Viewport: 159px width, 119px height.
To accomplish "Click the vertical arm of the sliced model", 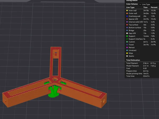I will pyautogui.click(x=56, y=62).
